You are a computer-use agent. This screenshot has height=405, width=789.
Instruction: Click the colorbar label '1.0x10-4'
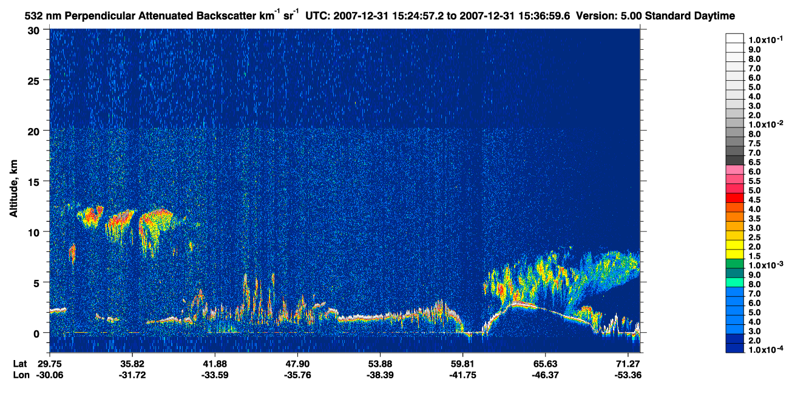(765, 350)
